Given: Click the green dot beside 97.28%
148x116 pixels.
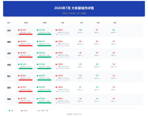Looking at the screenshot, I should click(38, 64).
